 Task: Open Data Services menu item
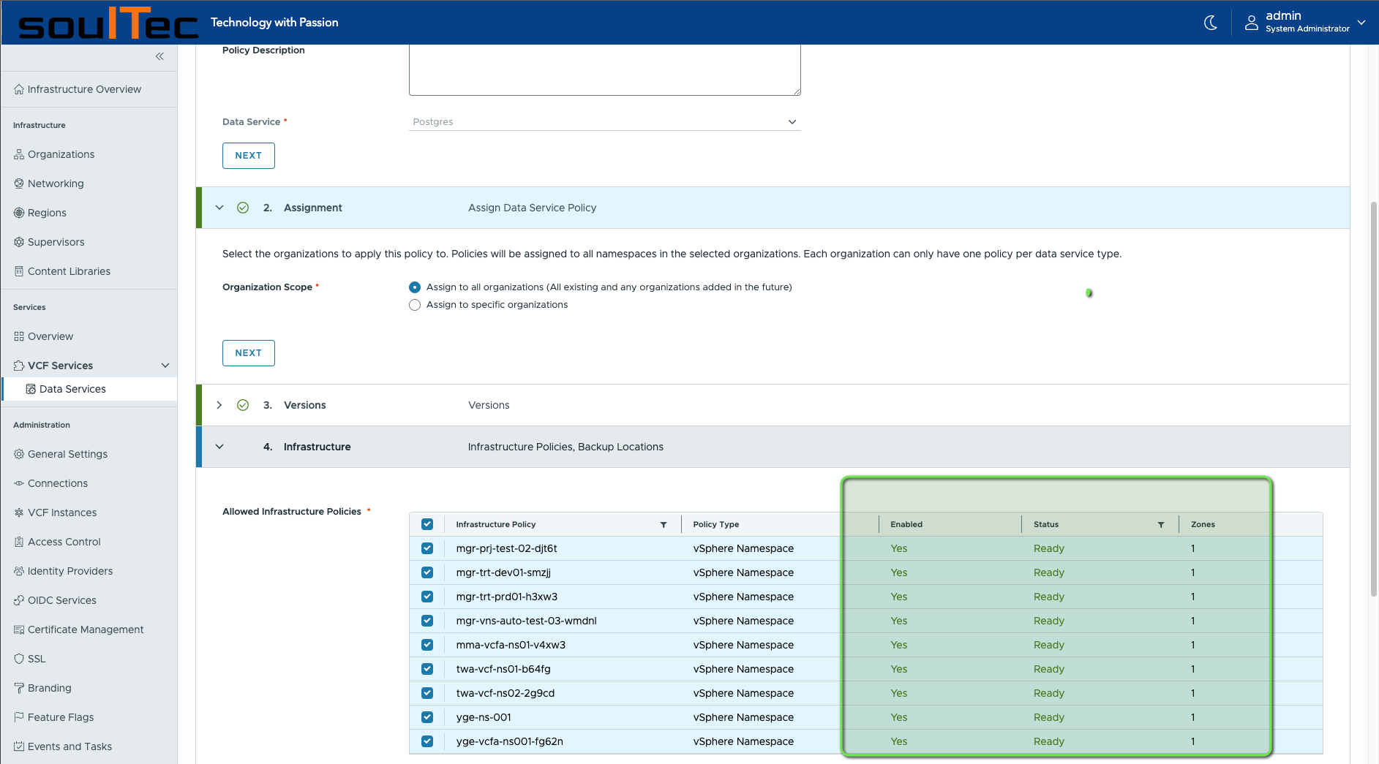click(72, 389)
